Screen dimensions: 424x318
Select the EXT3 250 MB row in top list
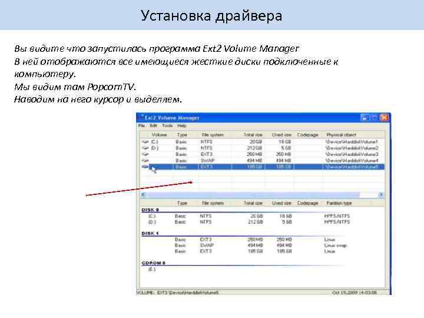[x=263, y=154]
